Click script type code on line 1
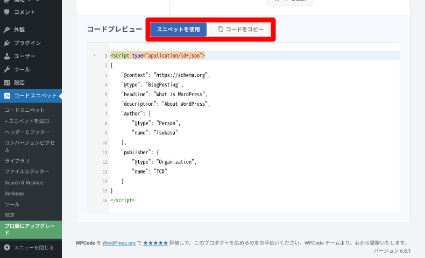 158,55
